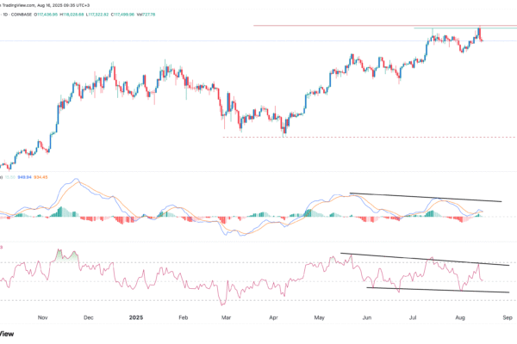Click the lower RSI channel trend line
The width and height of the screenshot is (517, 344).
coord(439,290)
